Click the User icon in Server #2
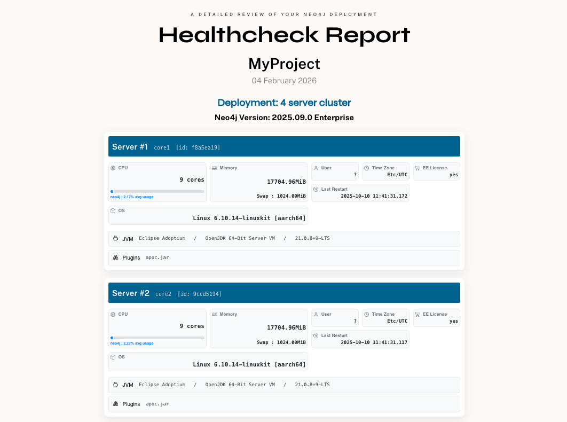 316,315
